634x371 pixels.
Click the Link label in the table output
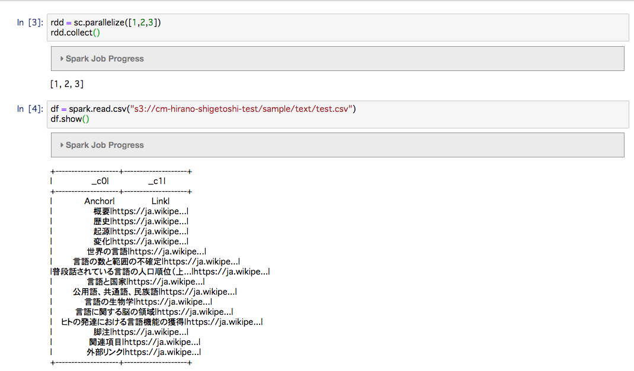tap(159, 201)
